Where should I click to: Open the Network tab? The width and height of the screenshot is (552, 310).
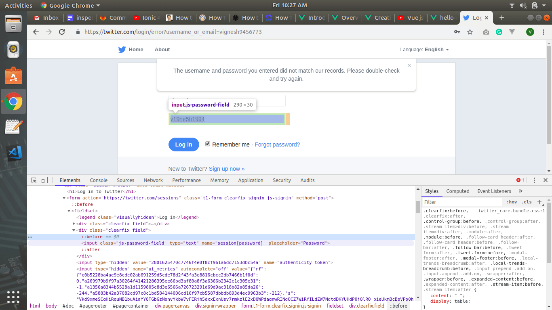[153, 180]
